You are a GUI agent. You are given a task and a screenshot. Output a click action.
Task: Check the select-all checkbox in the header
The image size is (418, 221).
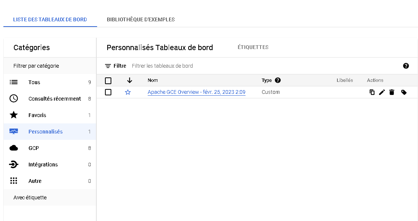click(x=108, y=80)
